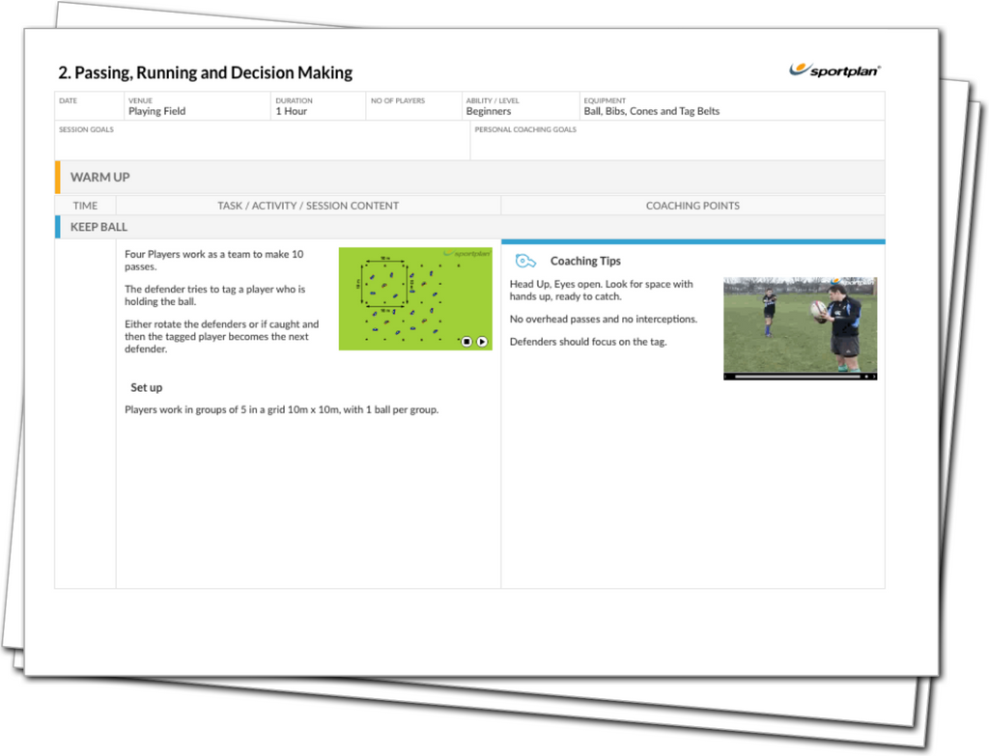This screenshot has width=989, height=756.
Task: Open the Keep Ball drill diagram
Action: [x=415, y=299]
